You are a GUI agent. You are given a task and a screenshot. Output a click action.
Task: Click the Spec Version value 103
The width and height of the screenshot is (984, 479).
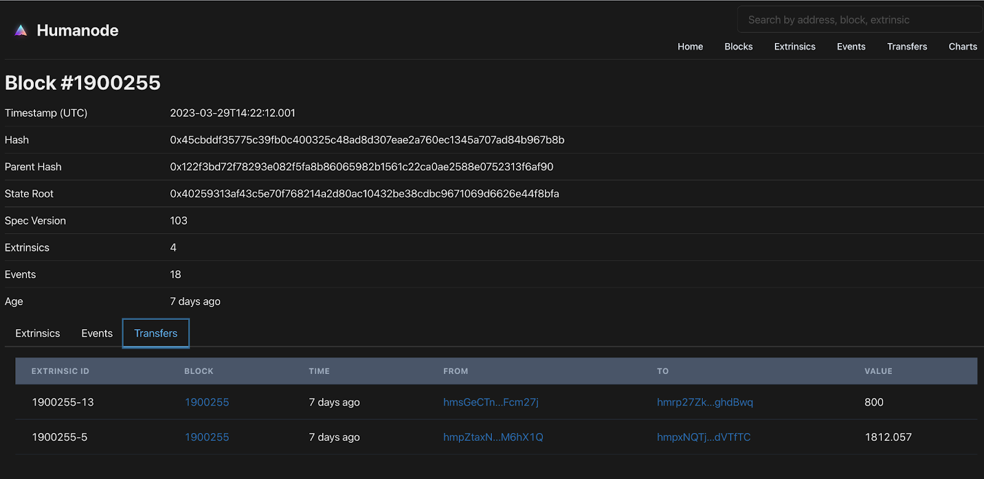[x=179, y=221]
